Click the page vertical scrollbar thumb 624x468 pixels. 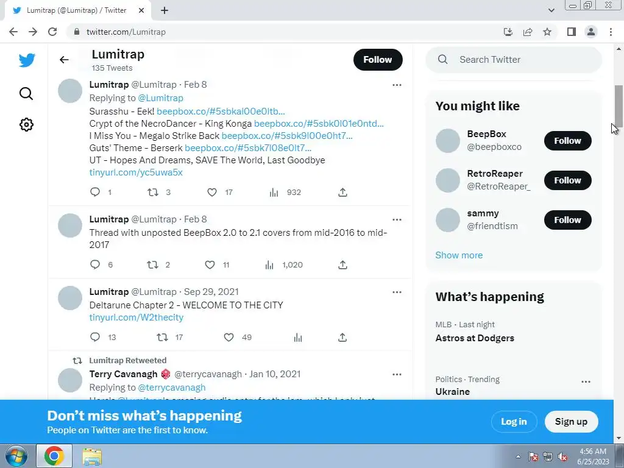[x=619, y=106]
